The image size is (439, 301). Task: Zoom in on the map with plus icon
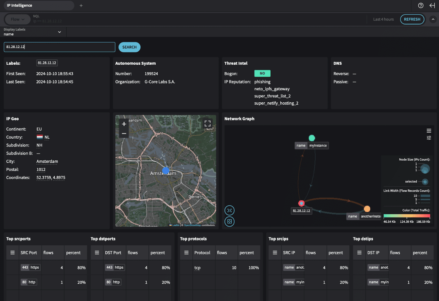[x=124, y=124]
